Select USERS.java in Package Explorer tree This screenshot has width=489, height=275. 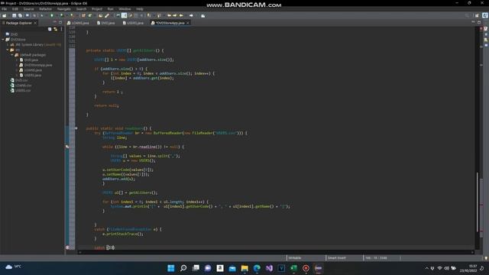pos(33,75)
